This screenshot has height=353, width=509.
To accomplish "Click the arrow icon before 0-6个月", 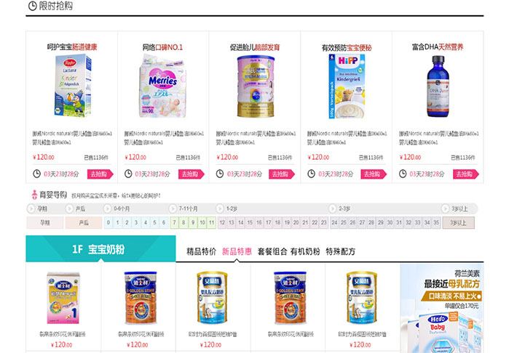I will pos(107,208).
